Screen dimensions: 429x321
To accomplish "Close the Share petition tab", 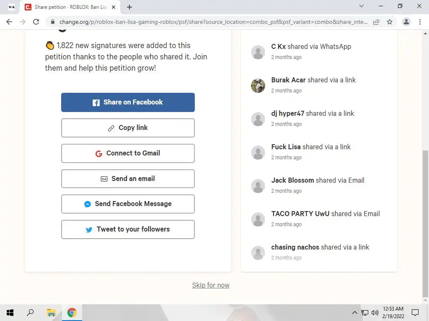I will click(x=114, y=7).
